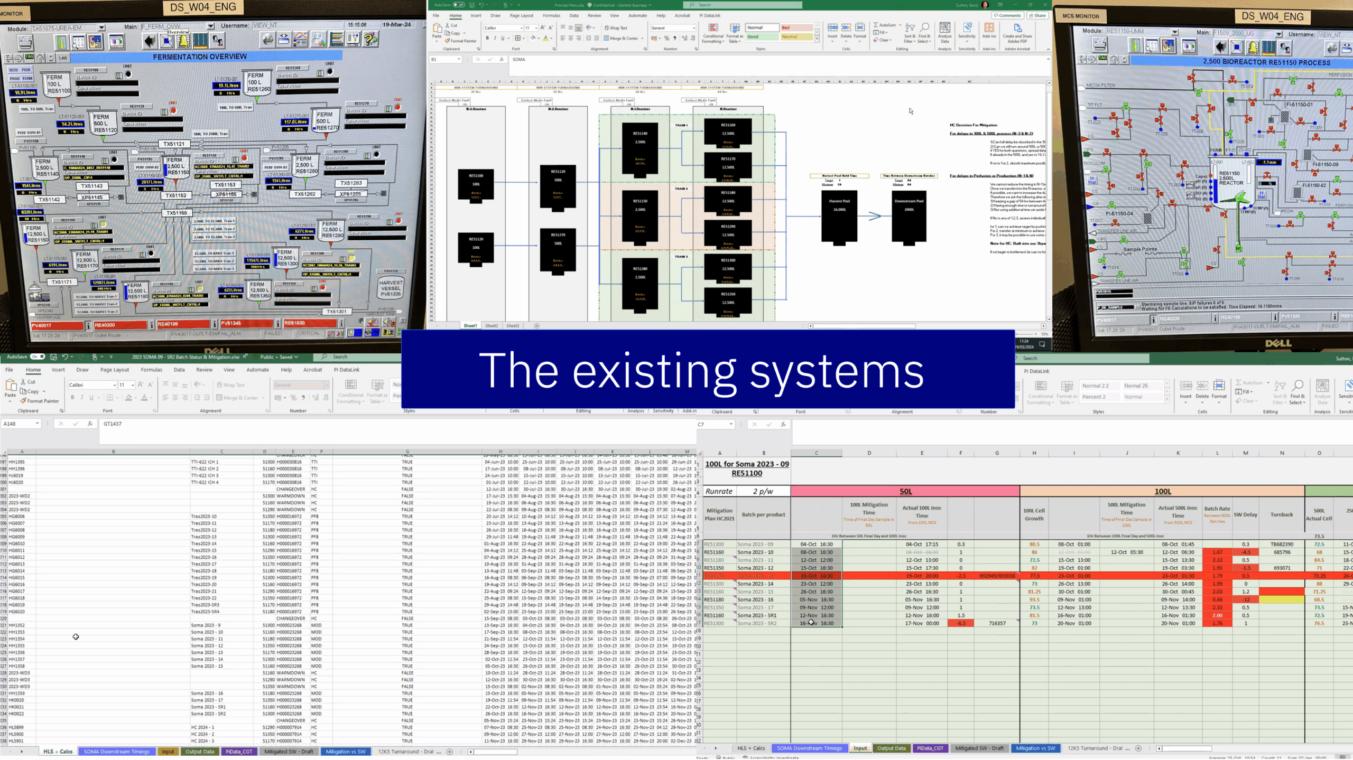Screen dimensions: 1353x760
Task: Click the red RE40200 alarm in Fermentation Overview
Action: click(x=119, y=324)
